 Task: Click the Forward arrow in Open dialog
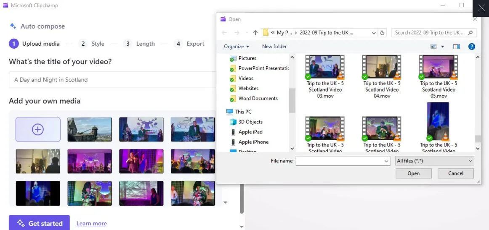click(237, 33)
